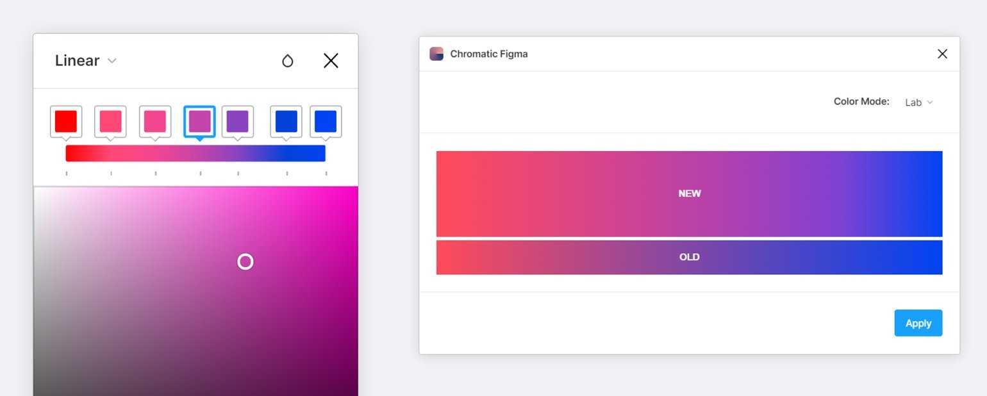Select the dark blue gradient stop

pyautogui.click(x=286, y=121)
